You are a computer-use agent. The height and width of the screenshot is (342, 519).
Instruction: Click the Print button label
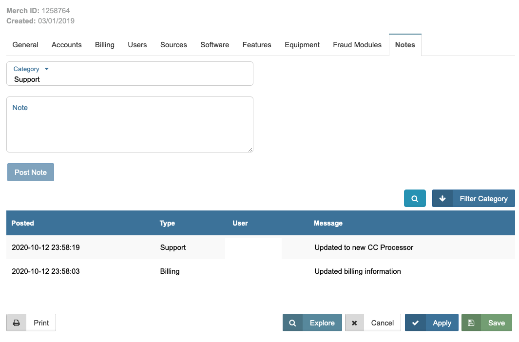[41, 323]
